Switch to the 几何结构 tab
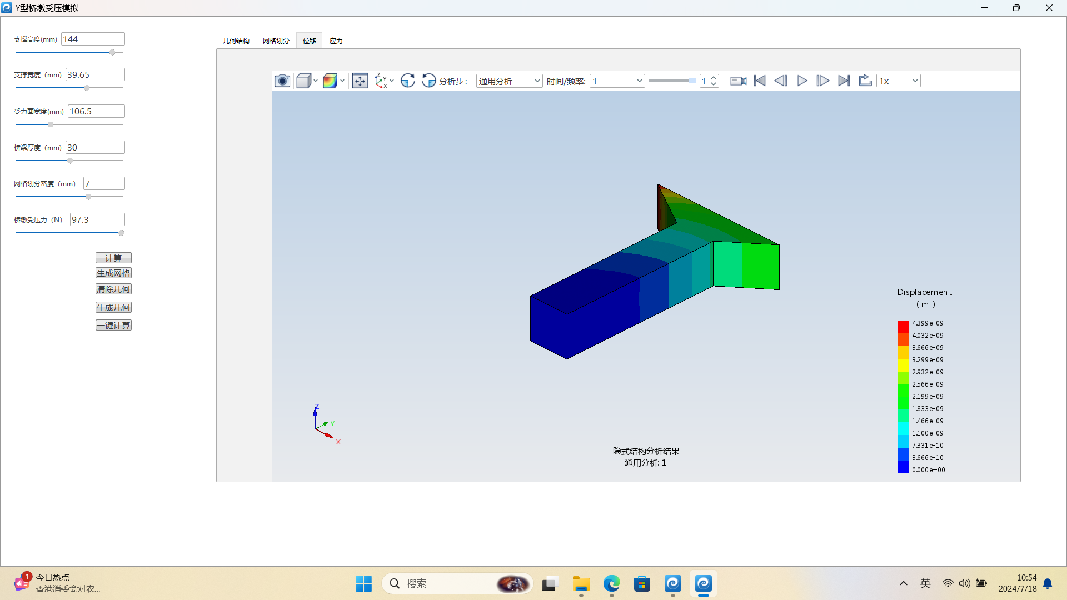This screenshot has width=1067, height=600. pyautogui.click(x=236, y=41)
